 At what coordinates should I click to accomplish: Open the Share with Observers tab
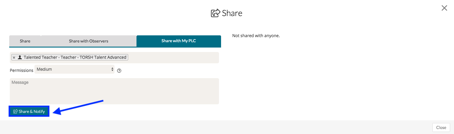88,41
